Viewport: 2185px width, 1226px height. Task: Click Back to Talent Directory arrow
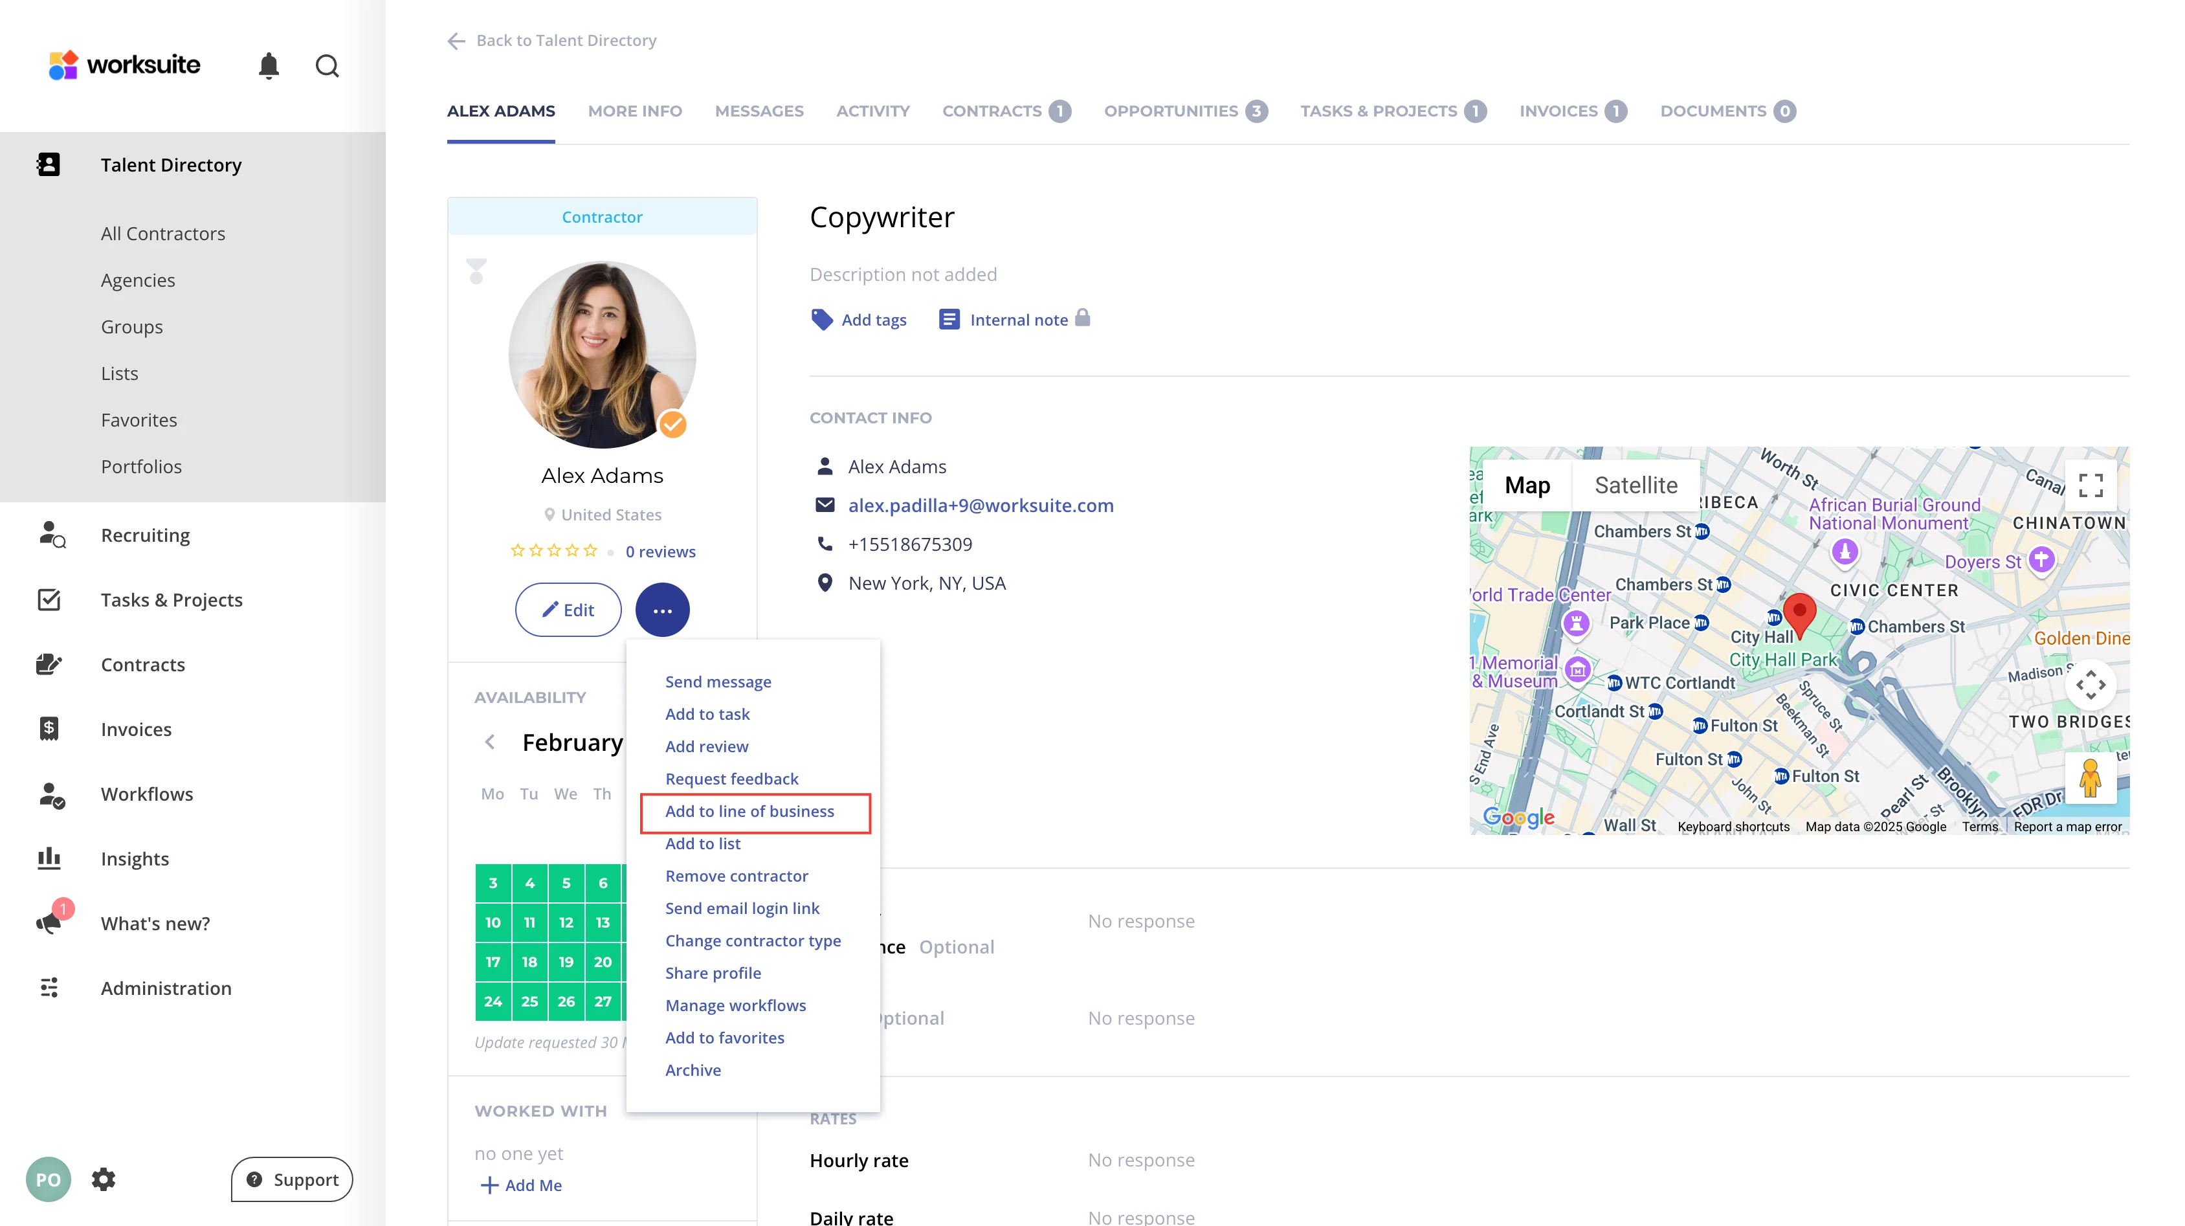click(456, 41)
